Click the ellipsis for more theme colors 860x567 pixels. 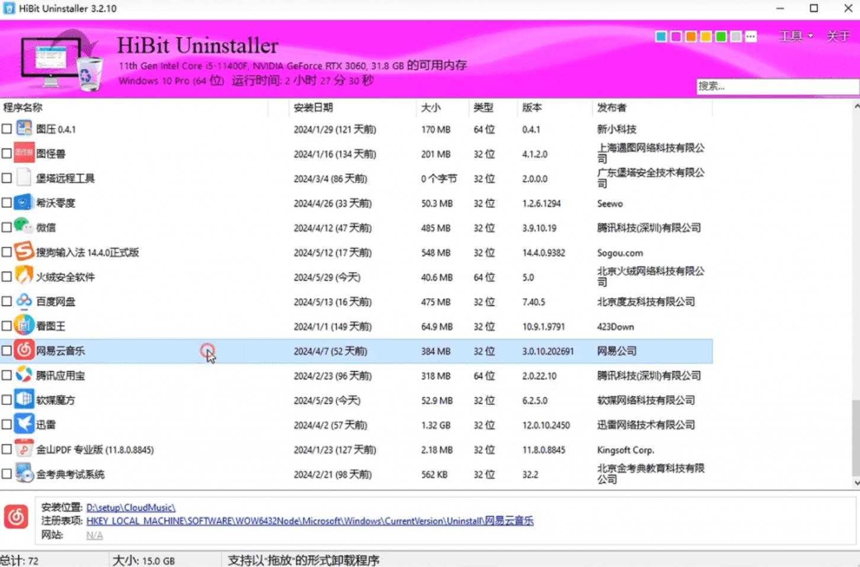751,36
